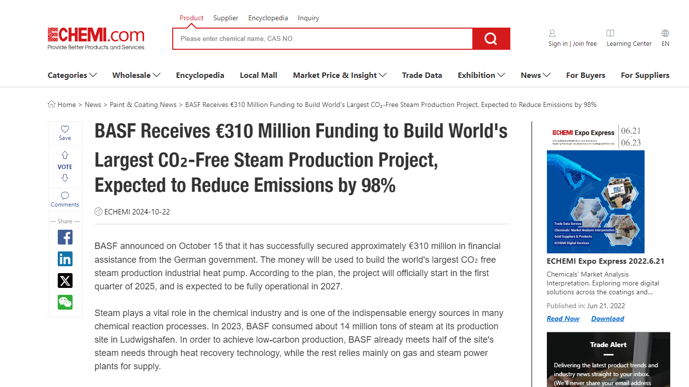Save article using heart icon
Image resolution: width=689 pixels, height=387 pixels.
(x=65, y=129)
